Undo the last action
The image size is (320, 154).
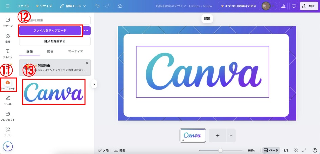98,6
